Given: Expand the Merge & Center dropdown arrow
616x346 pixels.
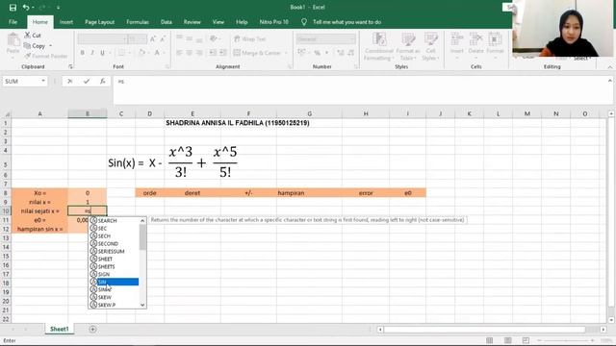Looking at the screenshot, I should [286, 53].
